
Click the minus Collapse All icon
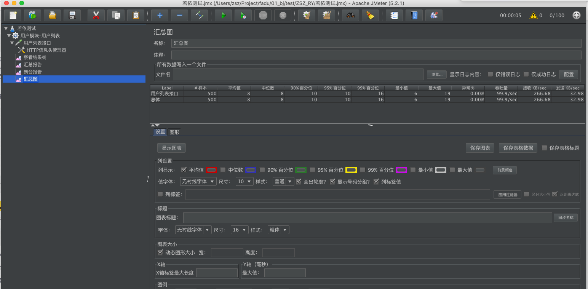(179, 15)
